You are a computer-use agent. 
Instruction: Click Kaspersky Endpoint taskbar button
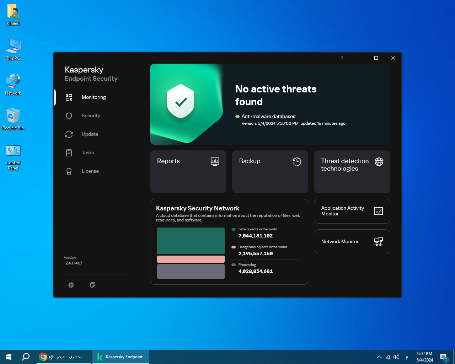[x=121, y=357]
